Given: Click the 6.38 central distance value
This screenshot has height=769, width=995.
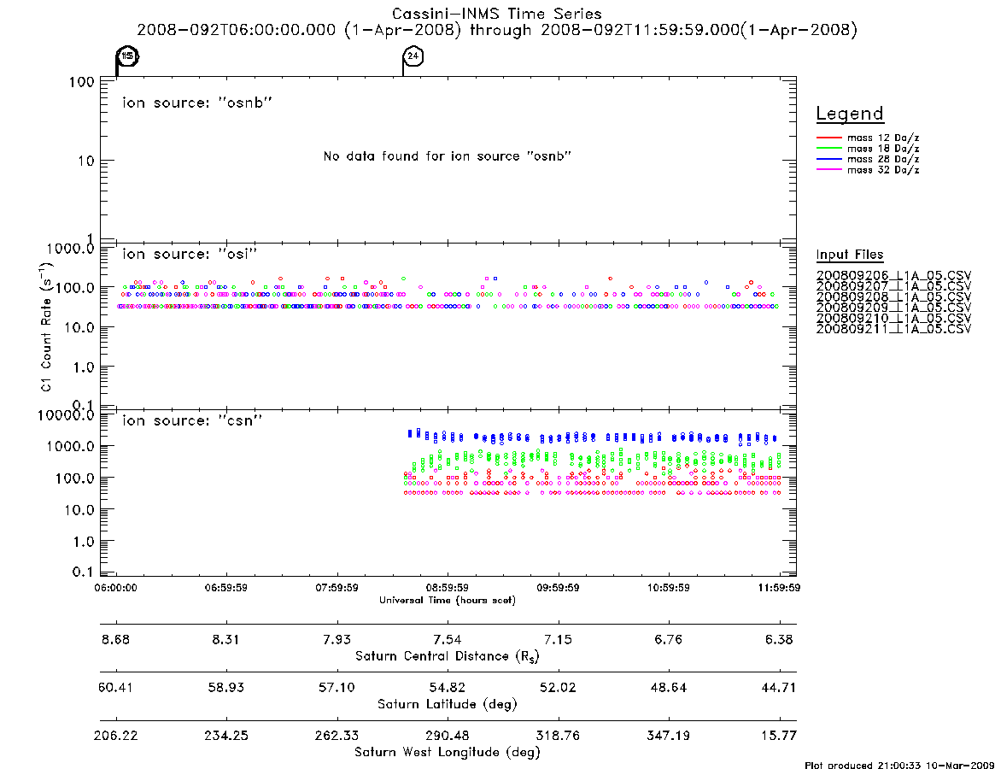Looking at the screenshot, I should (779, 639).
